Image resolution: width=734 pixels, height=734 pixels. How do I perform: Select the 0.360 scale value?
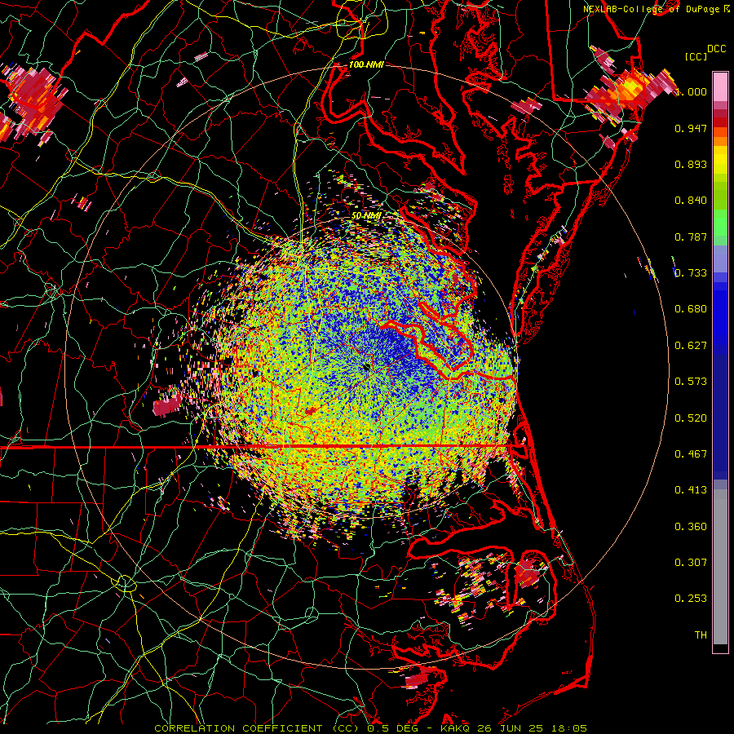point(691,527)
